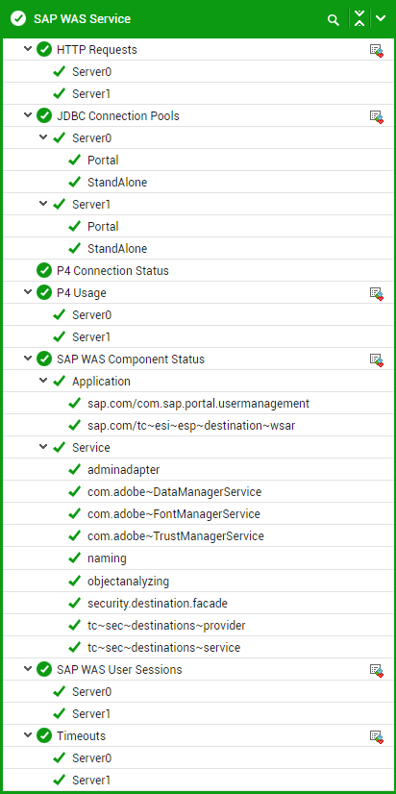Open the header dropdown chevron menu

click(381, 19)
